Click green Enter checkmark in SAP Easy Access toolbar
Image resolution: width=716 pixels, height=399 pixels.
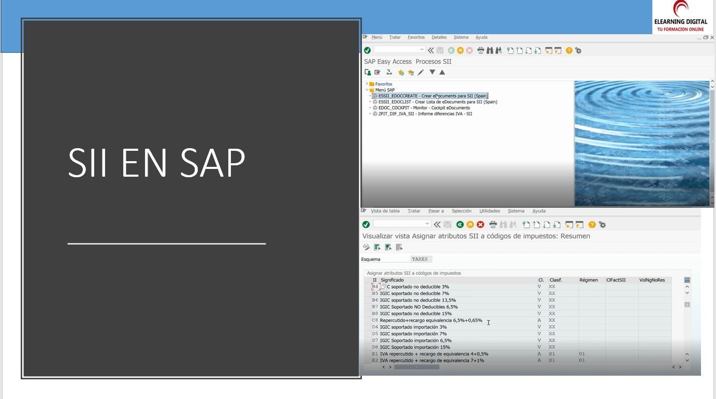tap(367, 50)
